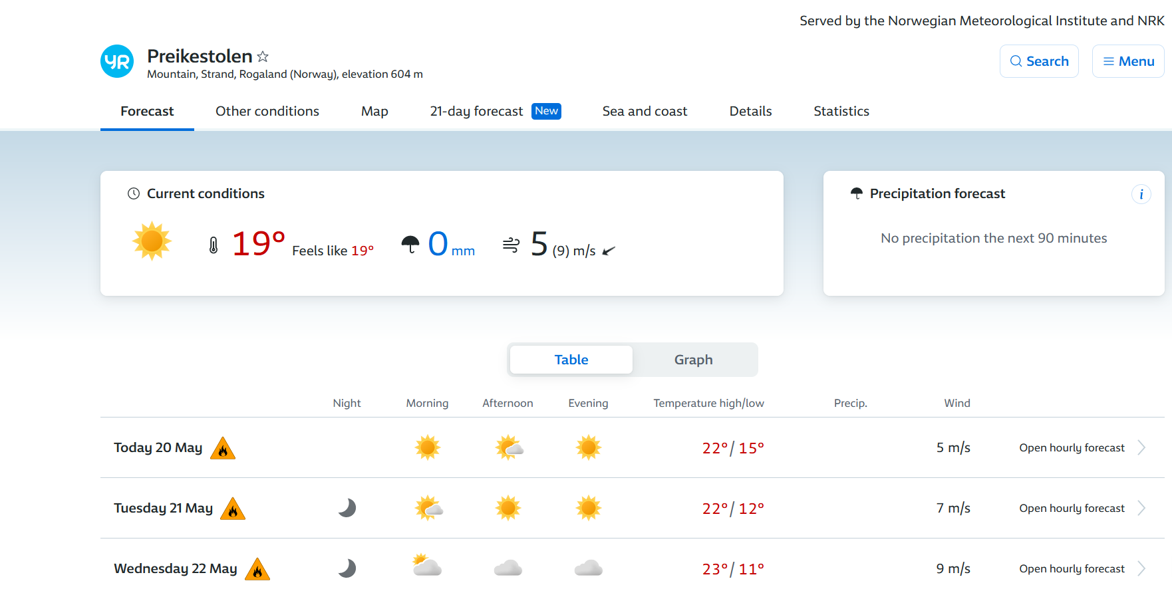This screenshot has height=597, width=1172.
Task: Select the Sea and coast tab
Action: click(x=645, y=111)
